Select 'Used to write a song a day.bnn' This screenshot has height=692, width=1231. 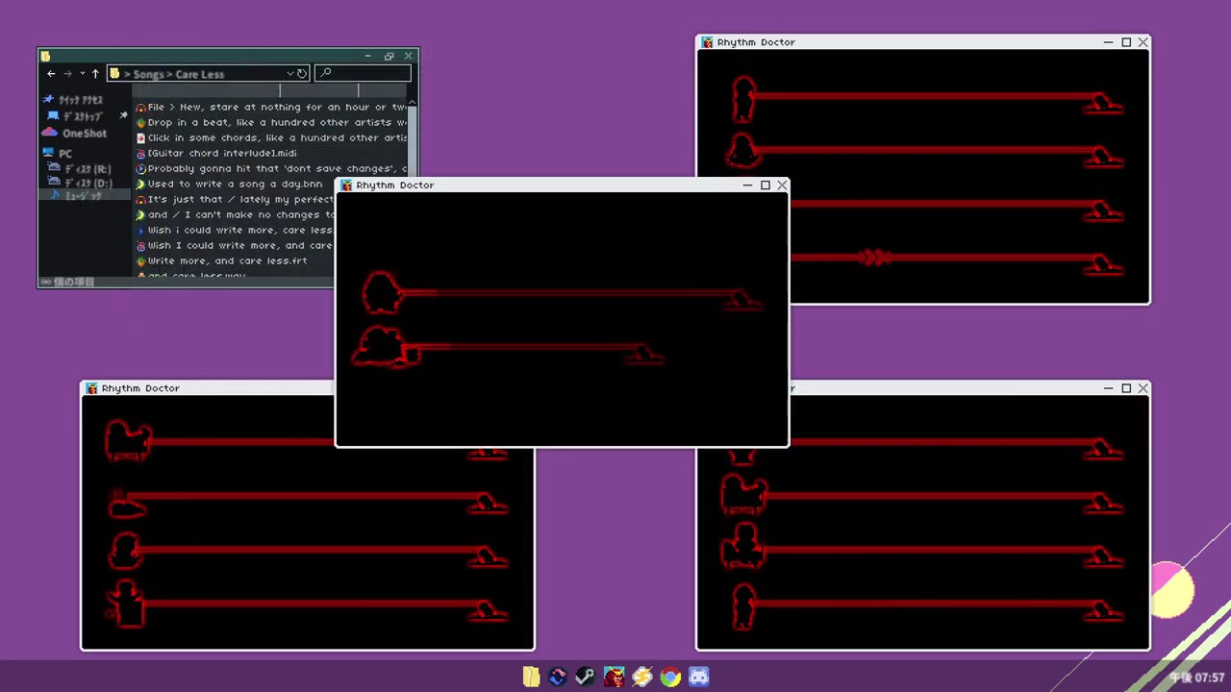(229, 184)
